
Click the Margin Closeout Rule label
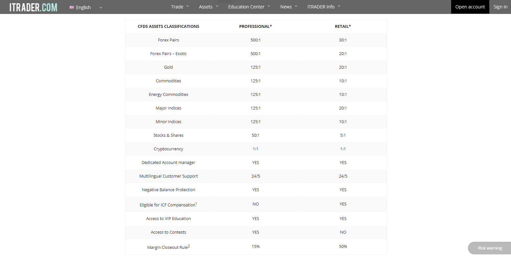168,248
